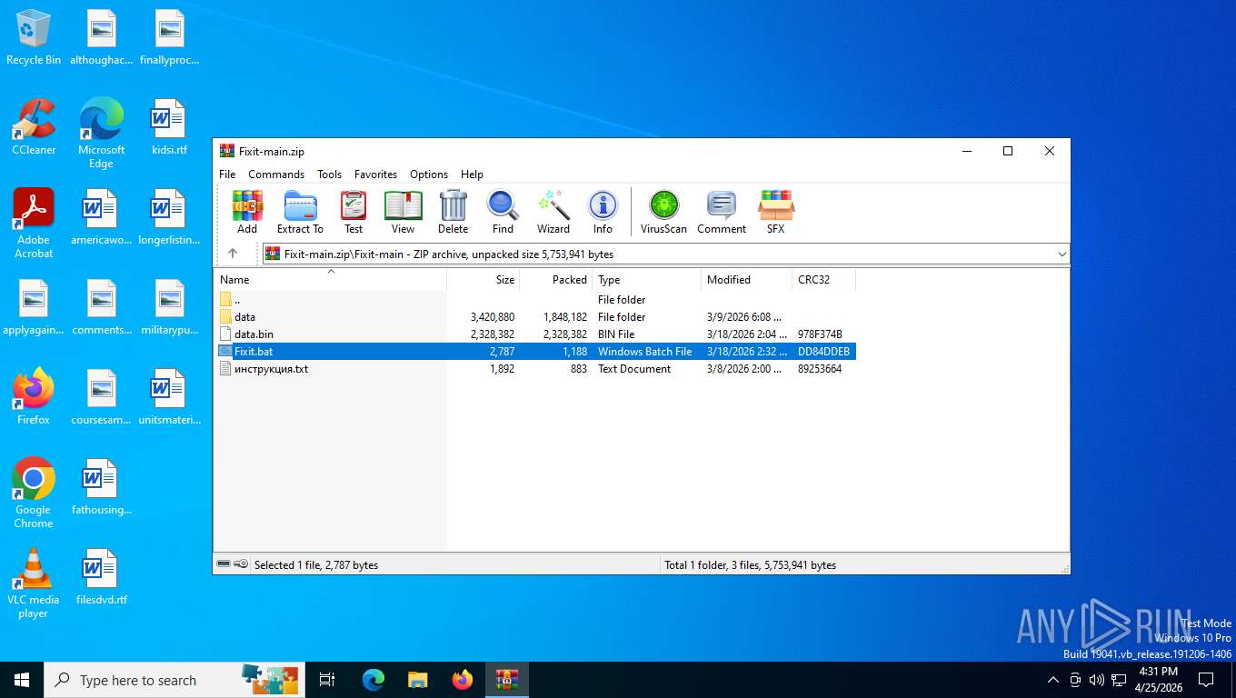Open the Favorites menu

(x=375, y=174)
